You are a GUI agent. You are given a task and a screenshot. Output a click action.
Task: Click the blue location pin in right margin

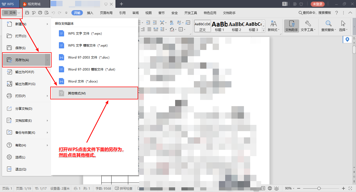(347, 40)
